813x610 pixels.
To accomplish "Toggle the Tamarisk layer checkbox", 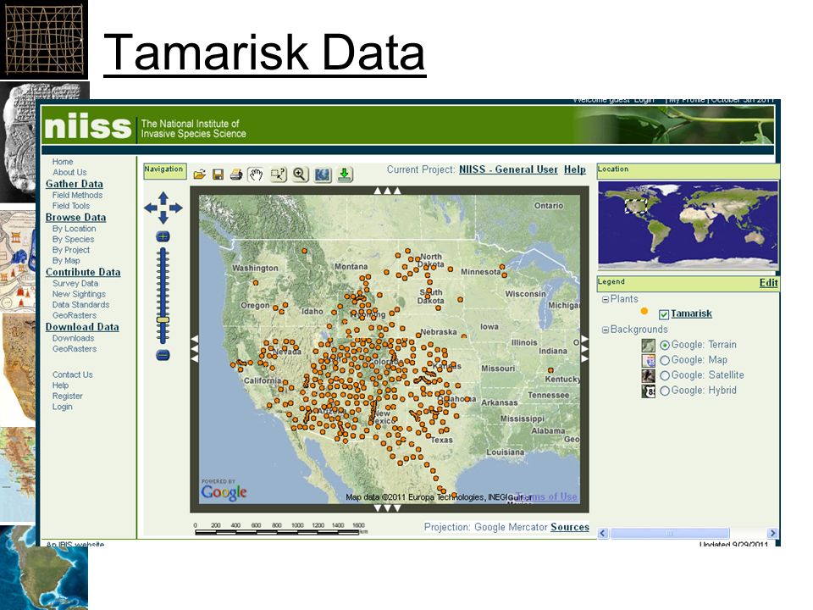I will [x=664, y=314].
